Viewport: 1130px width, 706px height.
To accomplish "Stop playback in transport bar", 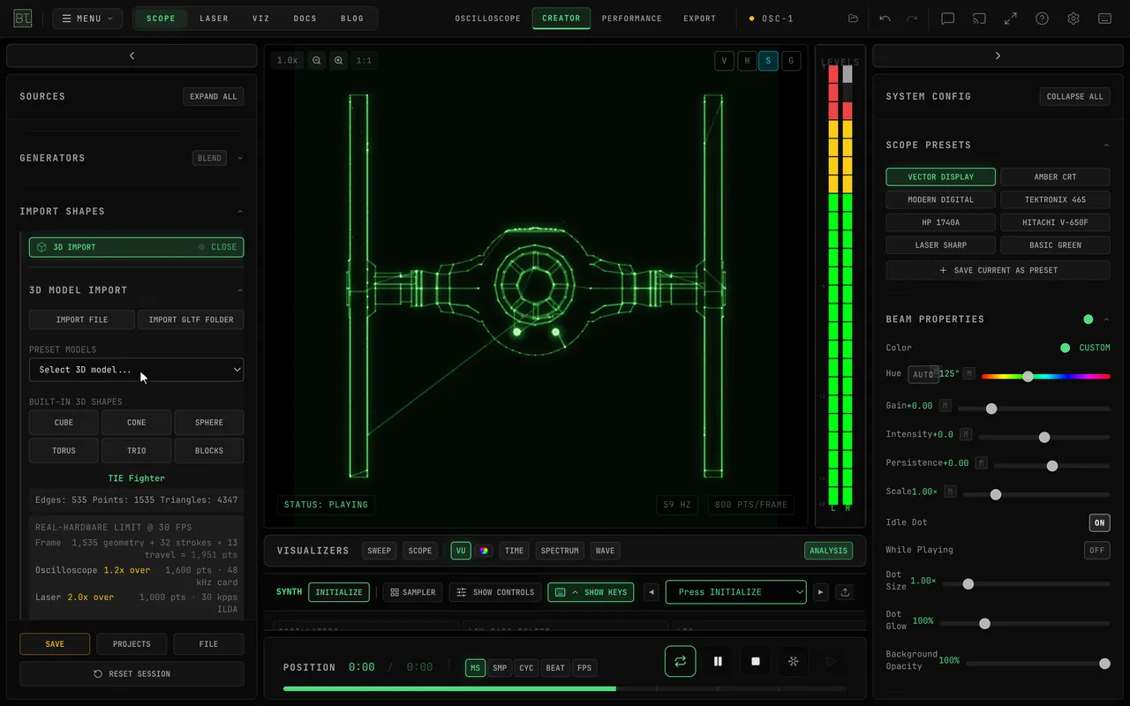I will coord(756,661).
